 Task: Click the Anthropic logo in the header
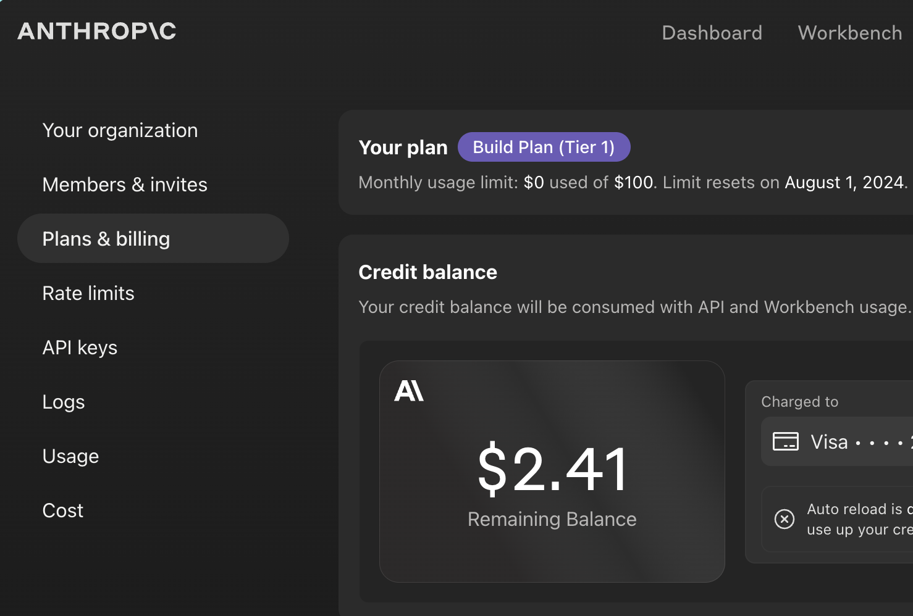coord(96,31)
